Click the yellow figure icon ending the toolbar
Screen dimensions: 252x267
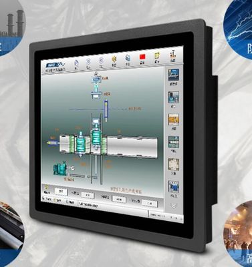172,54
